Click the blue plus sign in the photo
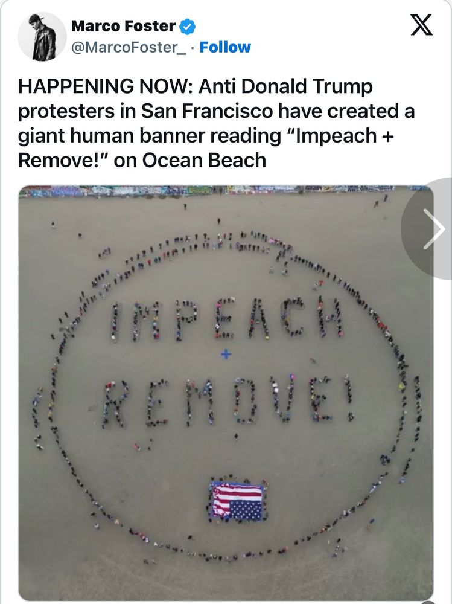452x604 pixels. click(226, 353)
